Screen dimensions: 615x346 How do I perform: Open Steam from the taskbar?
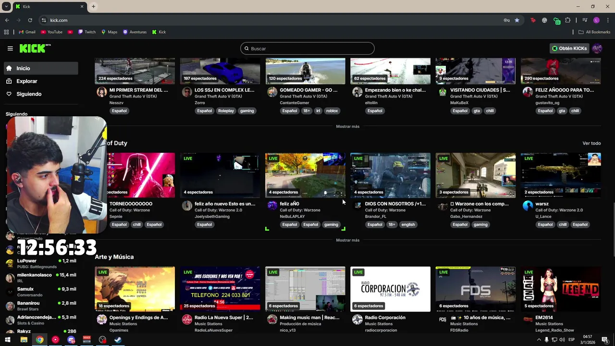(118, 340)
